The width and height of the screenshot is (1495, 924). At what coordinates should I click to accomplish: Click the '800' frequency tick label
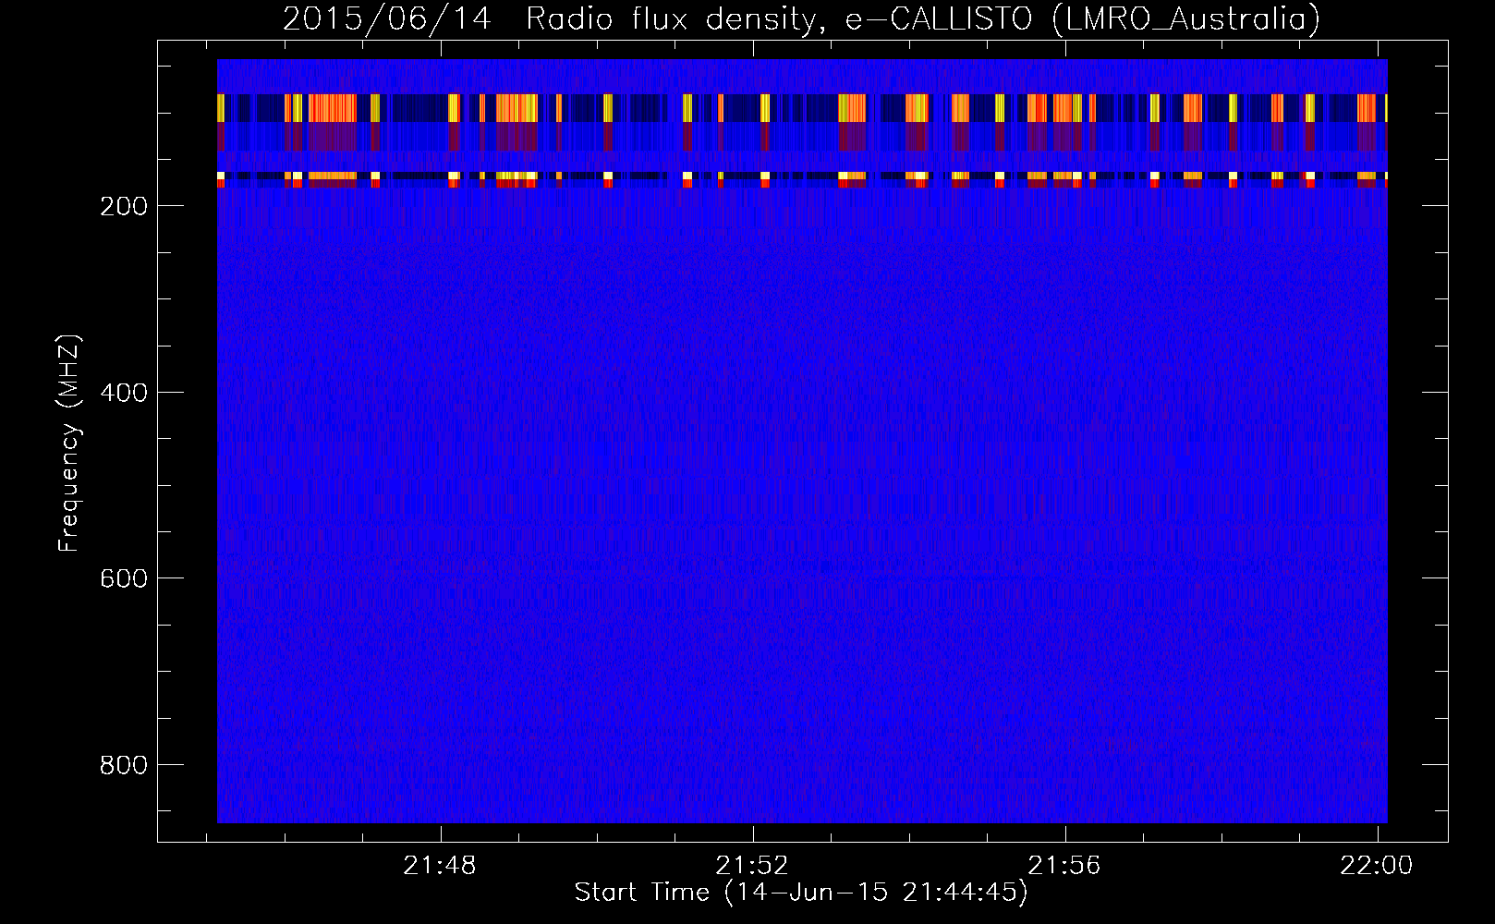(x=123, y=765)
